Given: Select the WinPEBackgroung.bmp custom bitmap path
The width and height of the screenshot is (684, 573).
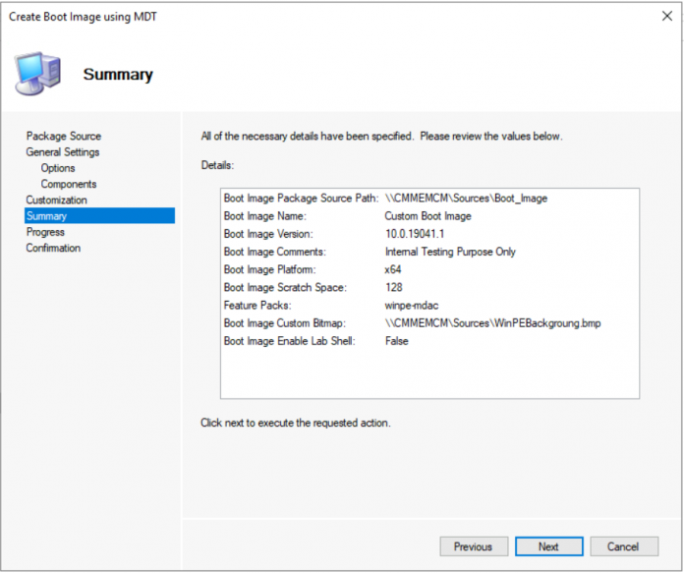Looking at the screenshot, I should [x=492, y=323].
